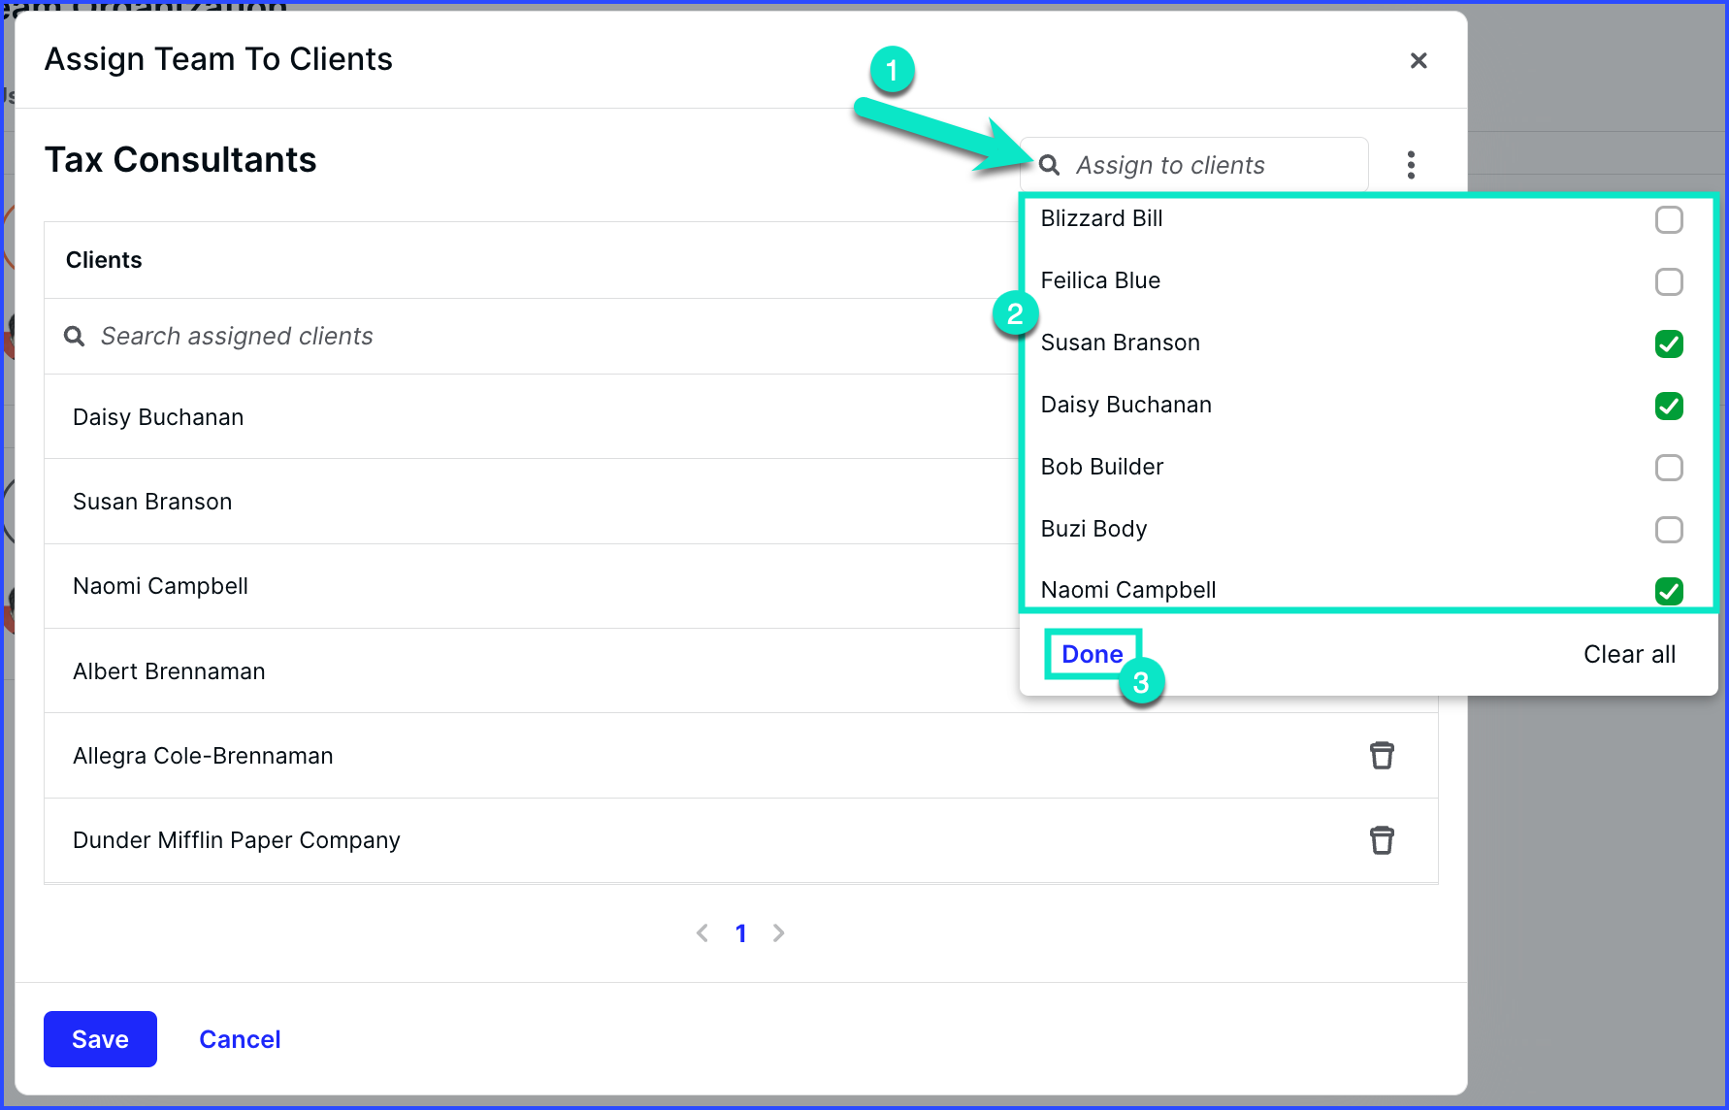Uncheck Daisy Buchanan in the dropdown list
Image resolution: width=1729 pixels, height=1110 pixels.
pos(1669,406)
